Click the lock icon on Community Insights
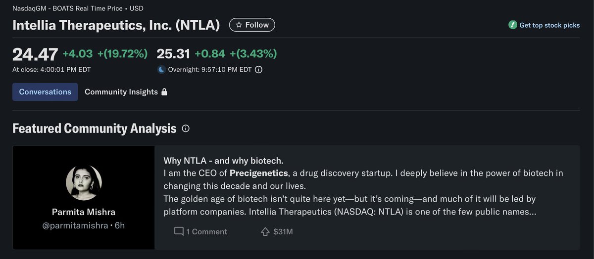 click(x=164, y=92)
